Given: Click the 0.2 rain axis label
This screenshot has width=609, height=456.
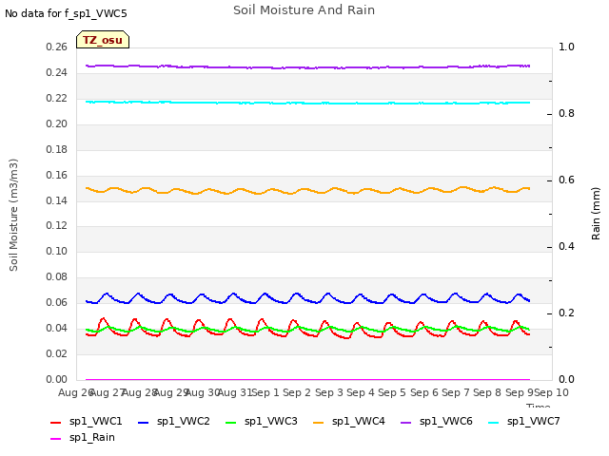Looking at the screenshot, I should click(566, 313).
